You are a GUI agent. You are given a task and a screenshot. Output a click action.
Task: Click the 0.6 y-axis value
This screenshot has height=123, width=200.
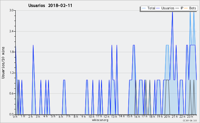pyautogui.click(x=11, y=94)
